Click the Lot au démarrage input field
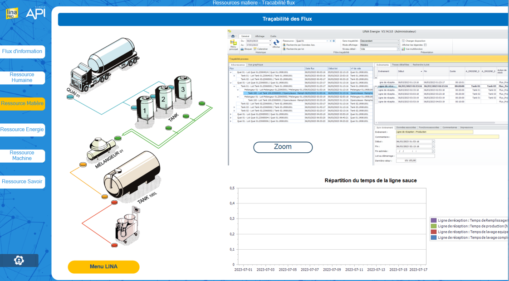 click(x=415, y=156)
